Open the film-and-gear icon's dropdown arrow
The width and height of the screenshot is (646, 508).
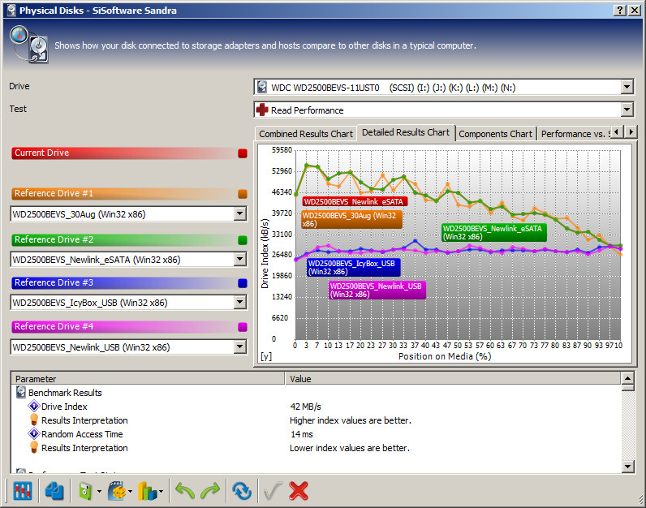tap(130, 491)
